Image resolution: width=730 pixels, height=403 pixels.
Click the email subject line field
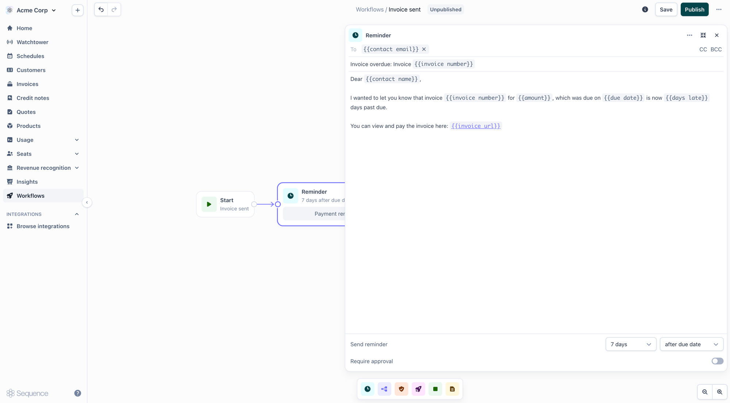click(x=536, y=64)
